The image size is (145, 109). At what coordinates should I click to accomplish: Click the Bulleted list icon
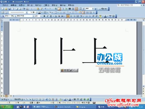(90, 16)
